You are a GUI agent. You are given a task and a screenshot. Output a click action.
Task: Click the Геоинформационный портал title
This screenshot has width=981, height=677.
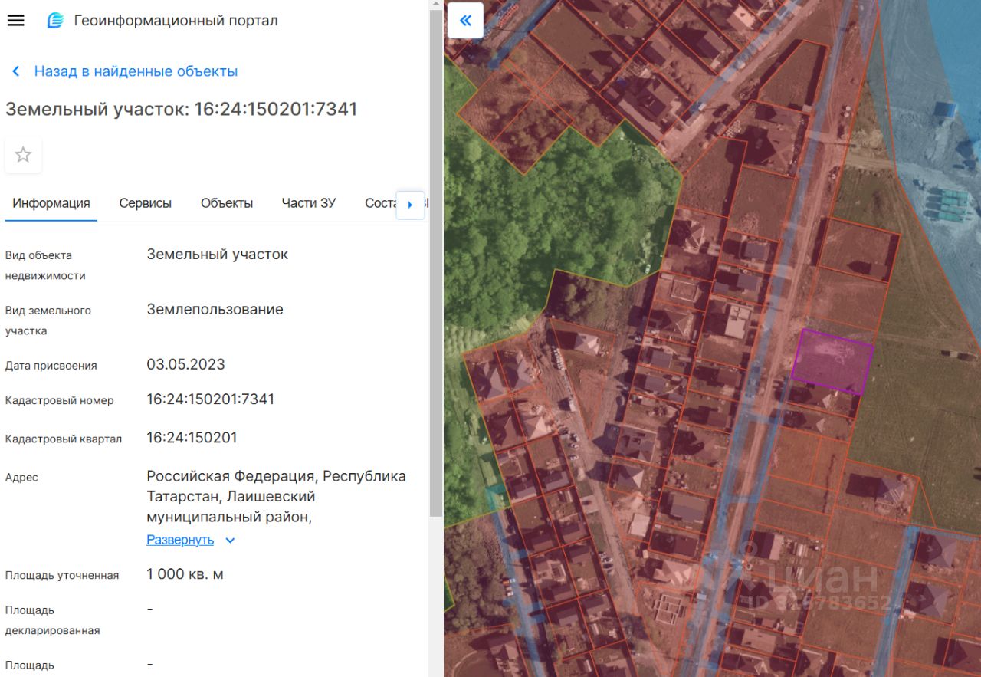pos(176,21)
